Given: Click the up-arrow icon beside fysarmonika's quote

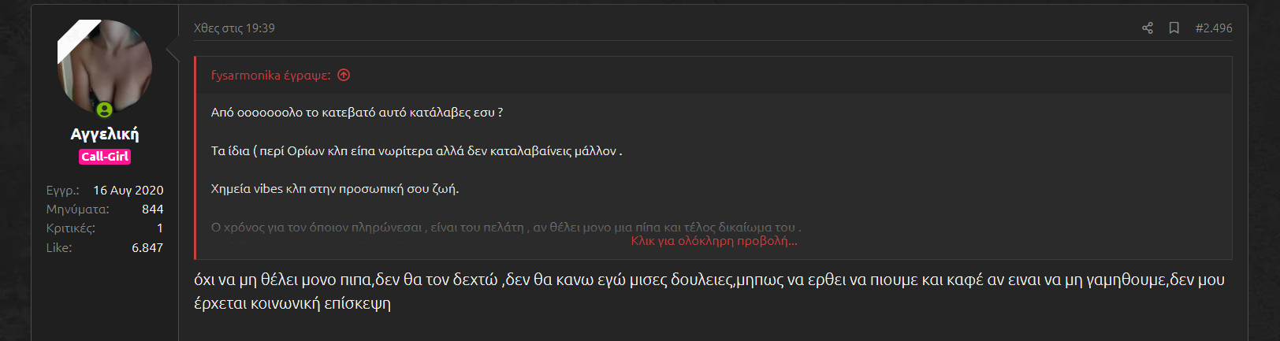Looking at the screenshot, I should point(344,76).
